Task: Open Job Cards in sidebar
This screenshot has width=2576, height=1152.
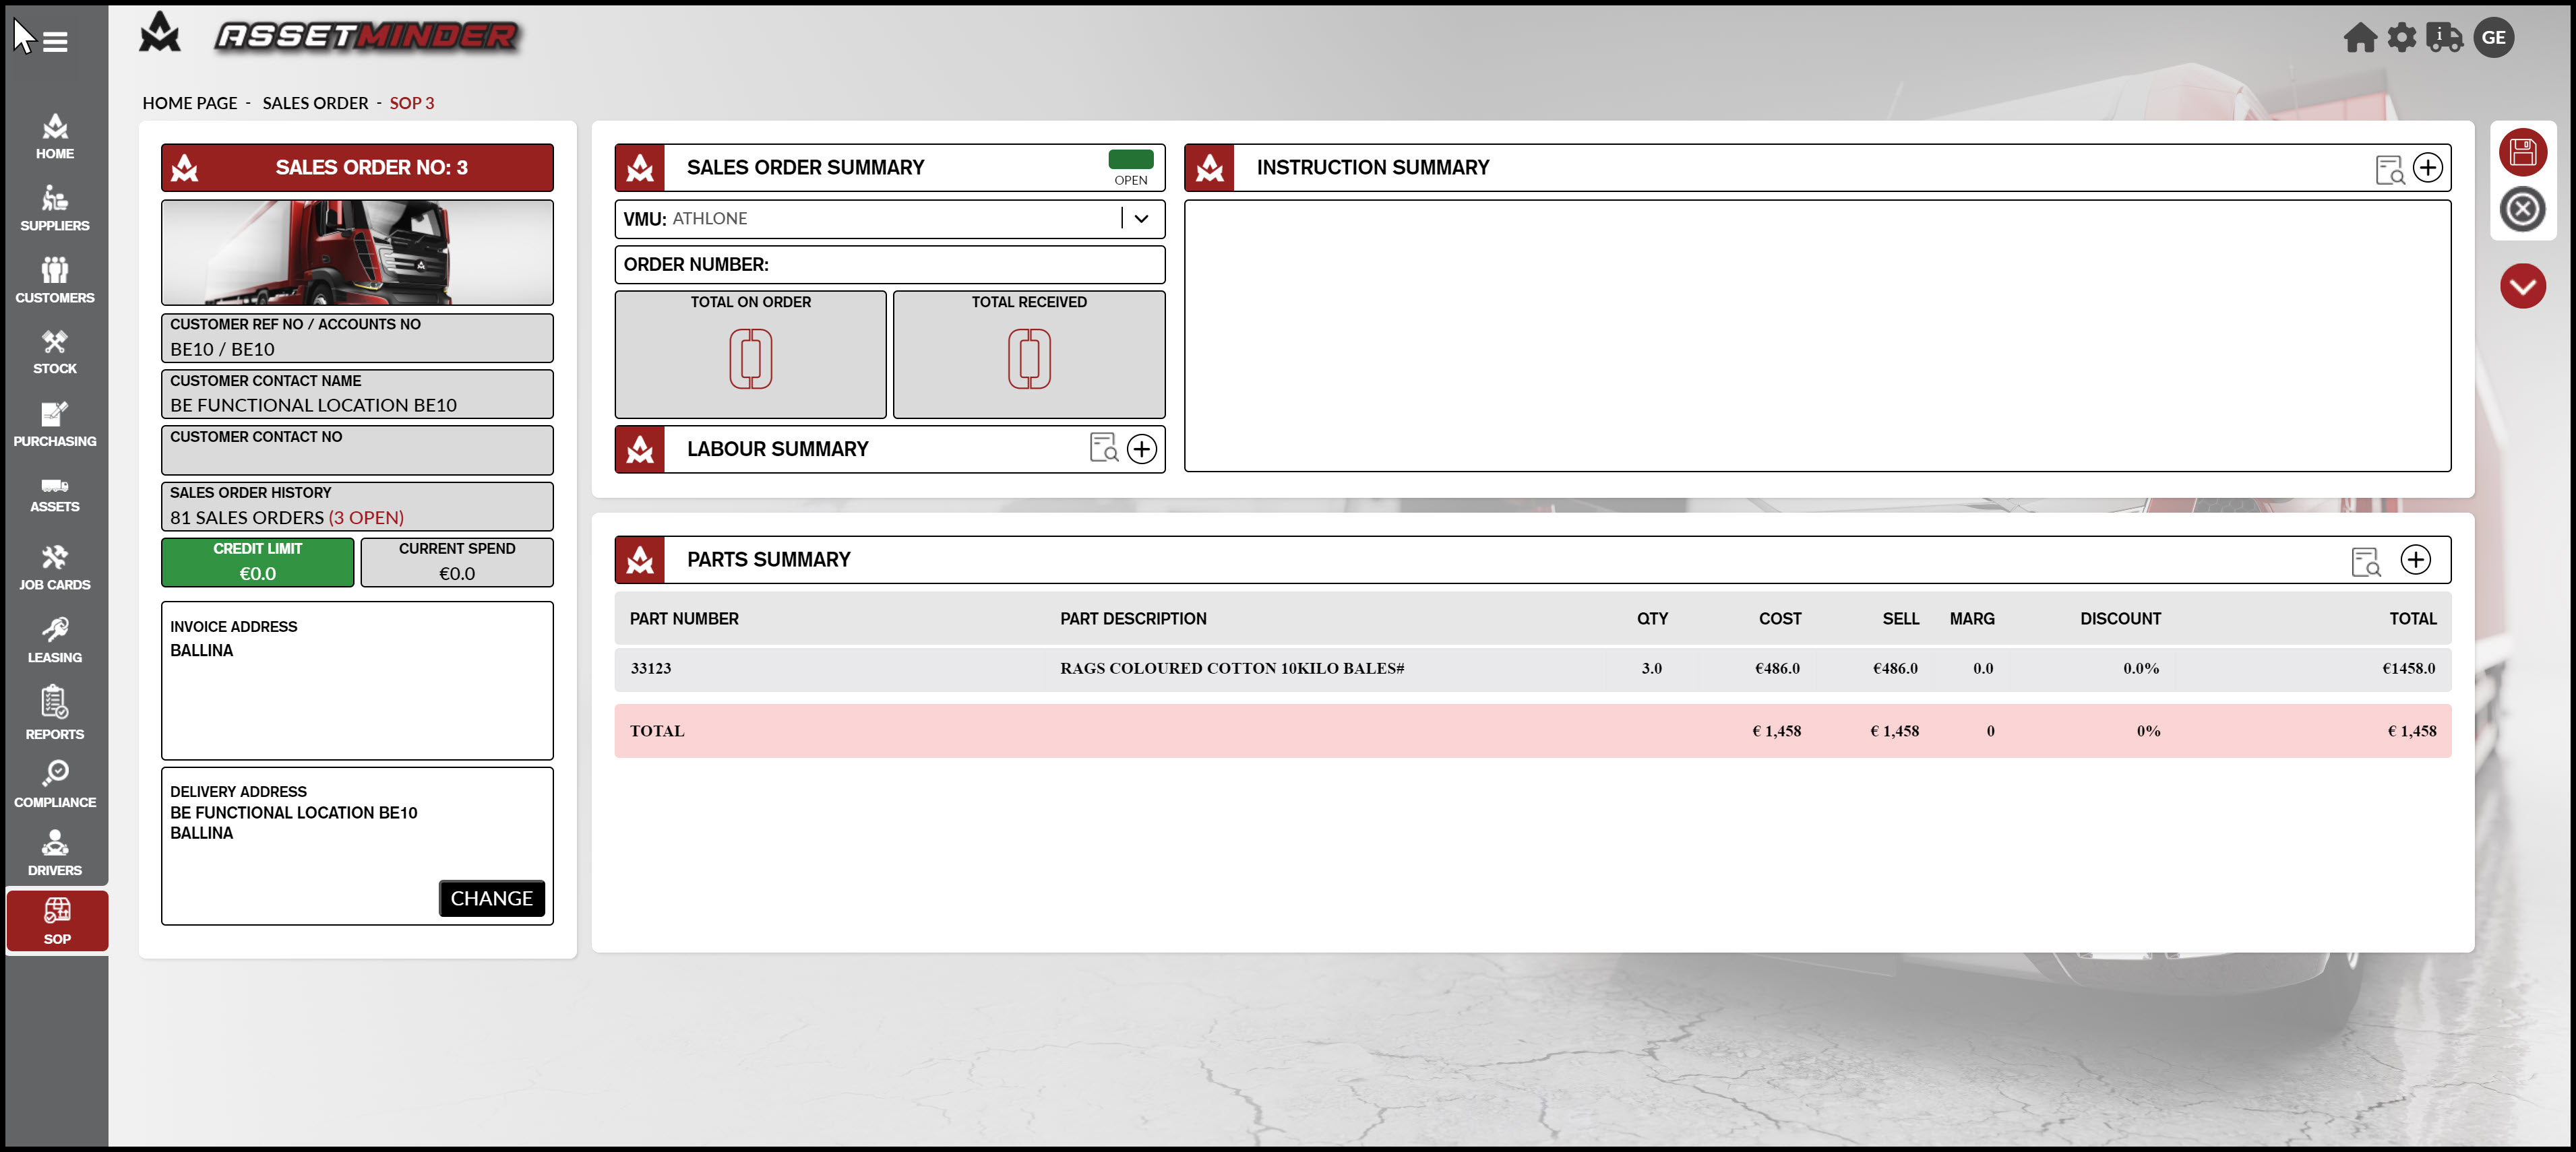Action: [55, 567]
